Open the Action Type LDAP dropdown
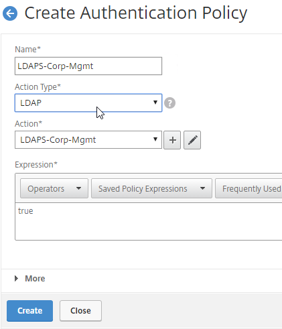This screenshot has height=329, width=282. click(x=88, y=103)
